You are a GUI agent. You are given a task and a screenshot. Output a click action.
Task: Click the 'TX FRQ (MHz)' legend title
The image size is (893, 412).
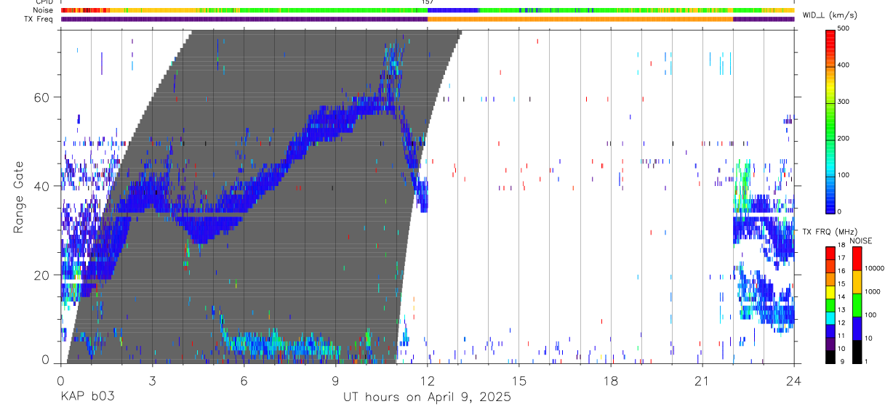pos(830,232)
